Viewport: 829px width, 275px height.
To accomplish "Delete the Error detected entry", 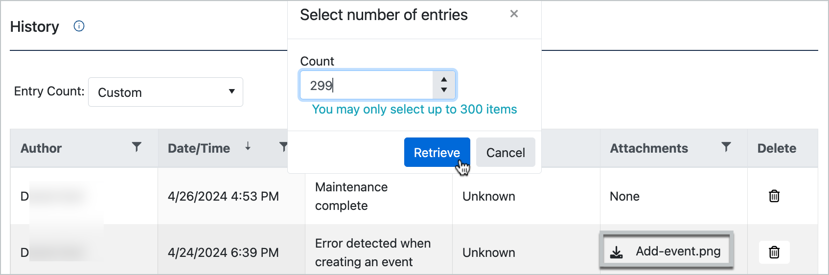I will (x=774, y=252).
